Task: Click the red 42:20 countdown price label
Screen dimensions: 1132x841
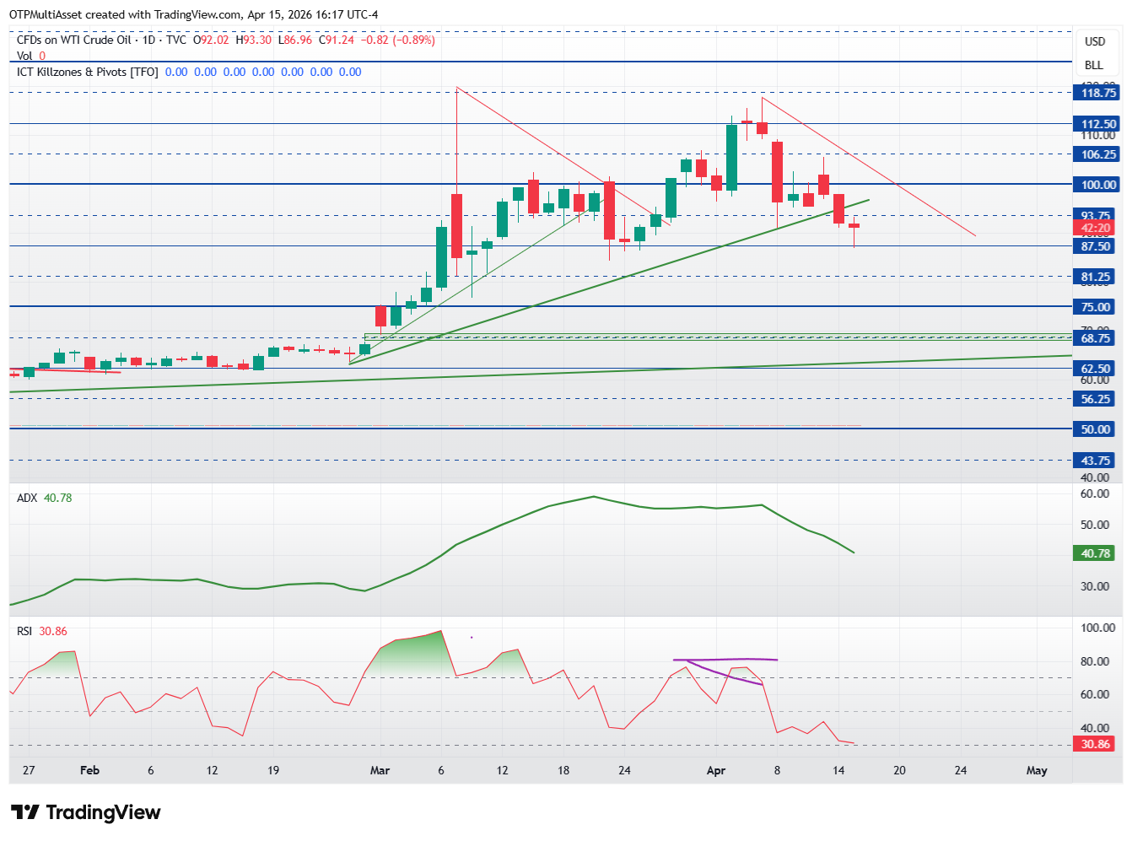Action: point(1095,228)
